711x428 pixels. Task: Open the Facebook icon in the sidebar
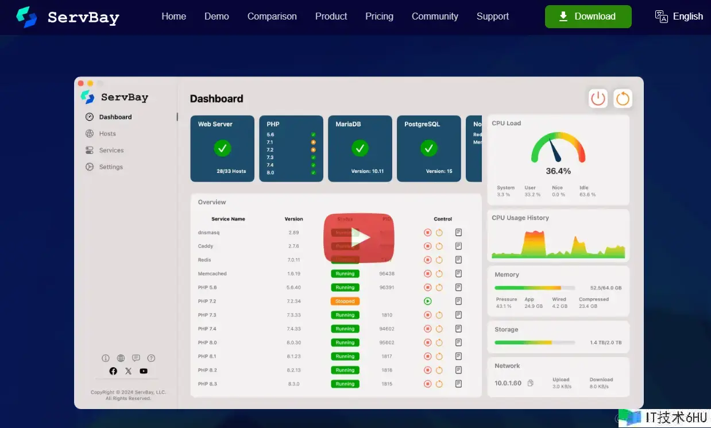click(x=113, y=371)
